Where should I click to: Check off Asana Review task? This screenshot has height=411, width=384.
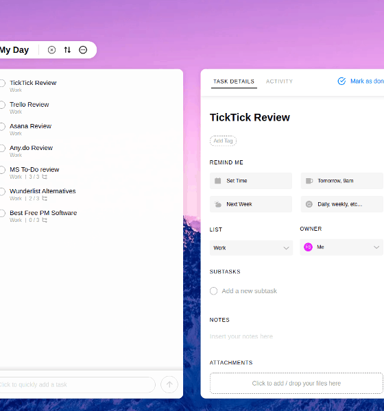pos(2,127)
